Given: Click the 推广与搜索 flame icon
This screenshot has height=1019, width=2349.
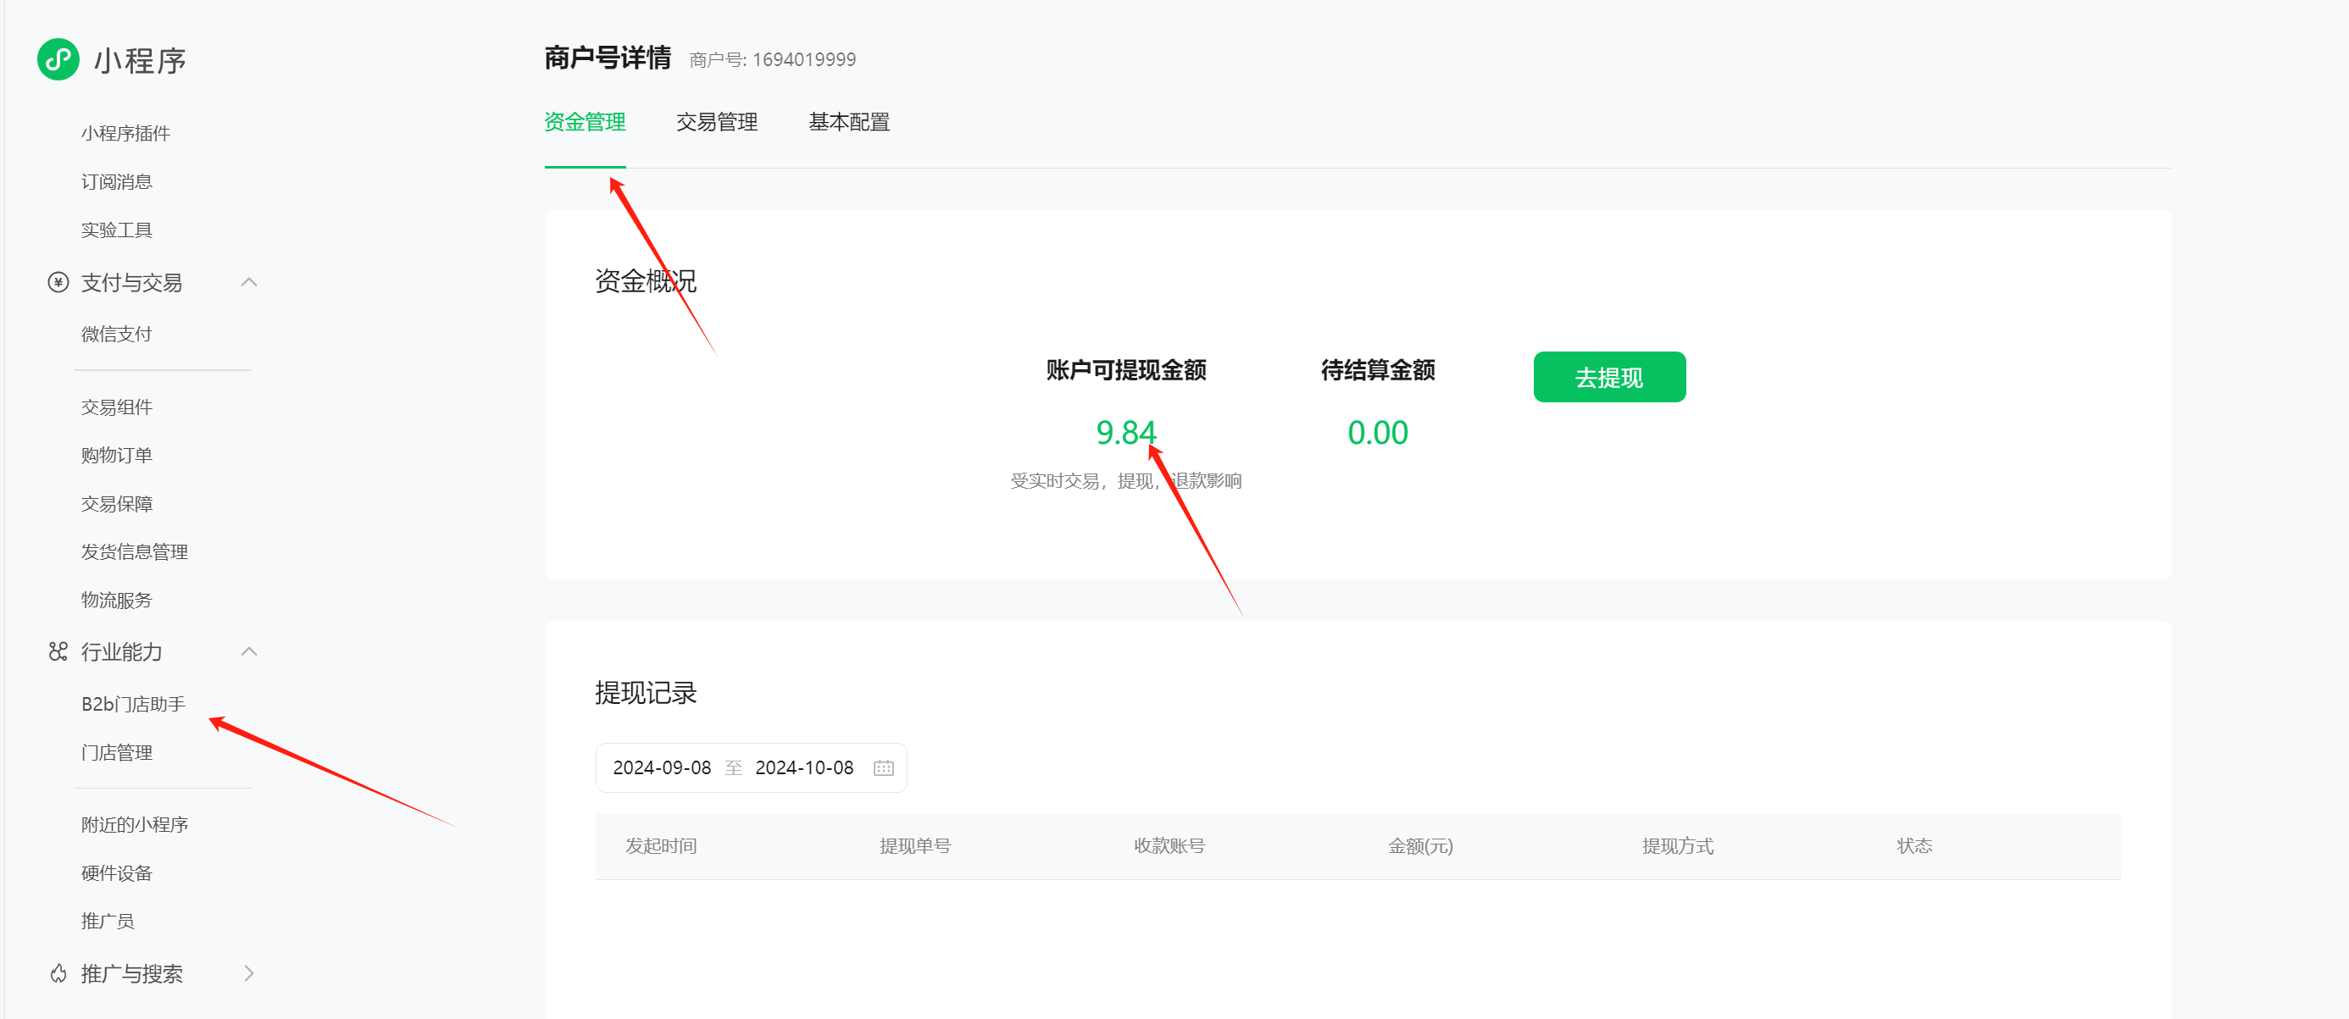Looking at the screenshot, I should (58, 973).
